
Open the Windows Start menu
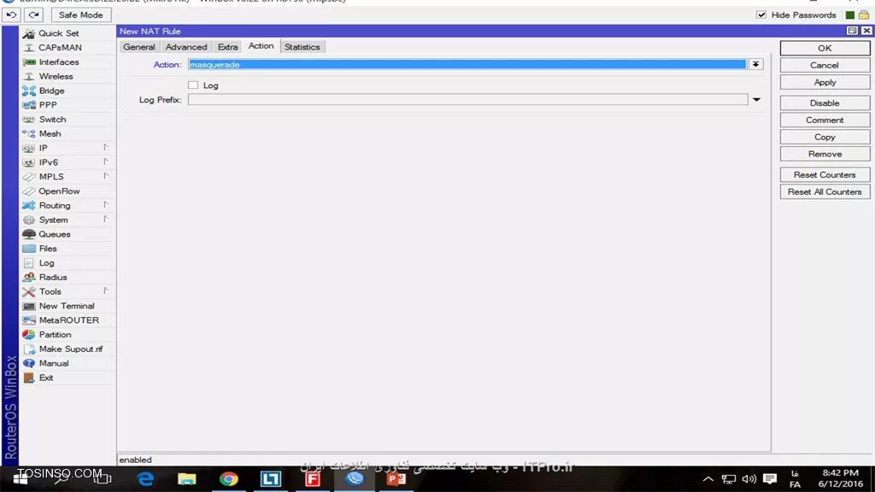21,479
